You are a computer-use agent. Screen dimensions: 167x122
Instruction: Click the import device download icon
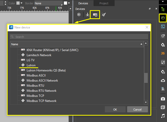(x=88, y=15)
